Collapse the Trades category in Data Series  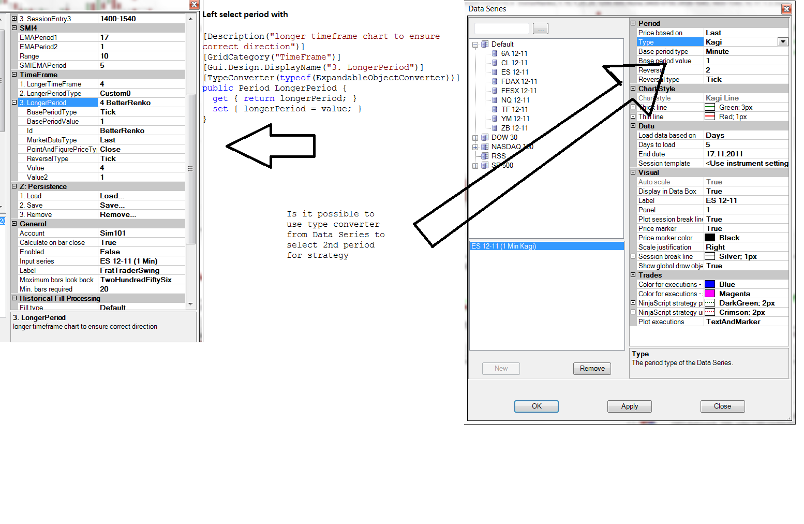point(633,275)
